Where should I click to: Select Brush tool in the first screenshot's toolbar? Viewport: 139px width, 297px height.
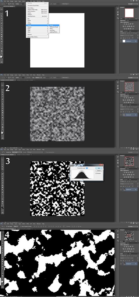[2, 26]
